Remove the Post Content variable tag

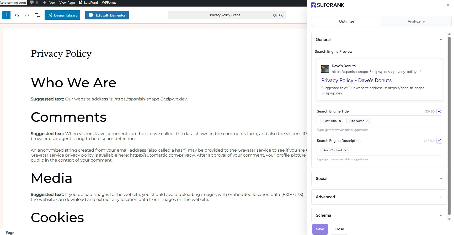[345, 150]
